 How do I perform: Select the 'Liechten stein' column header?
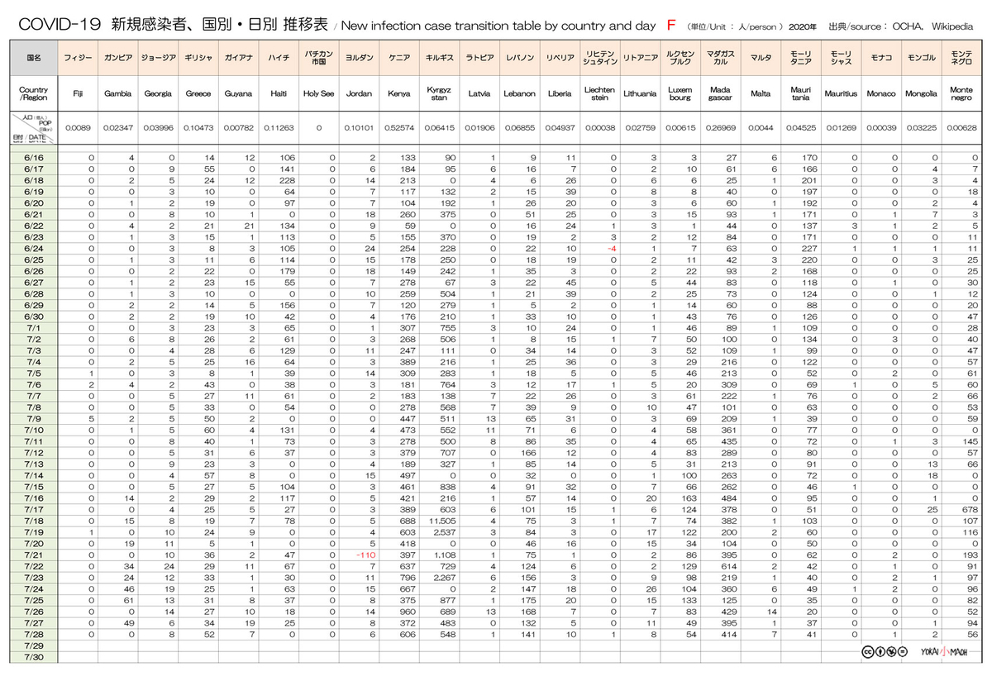599,93
